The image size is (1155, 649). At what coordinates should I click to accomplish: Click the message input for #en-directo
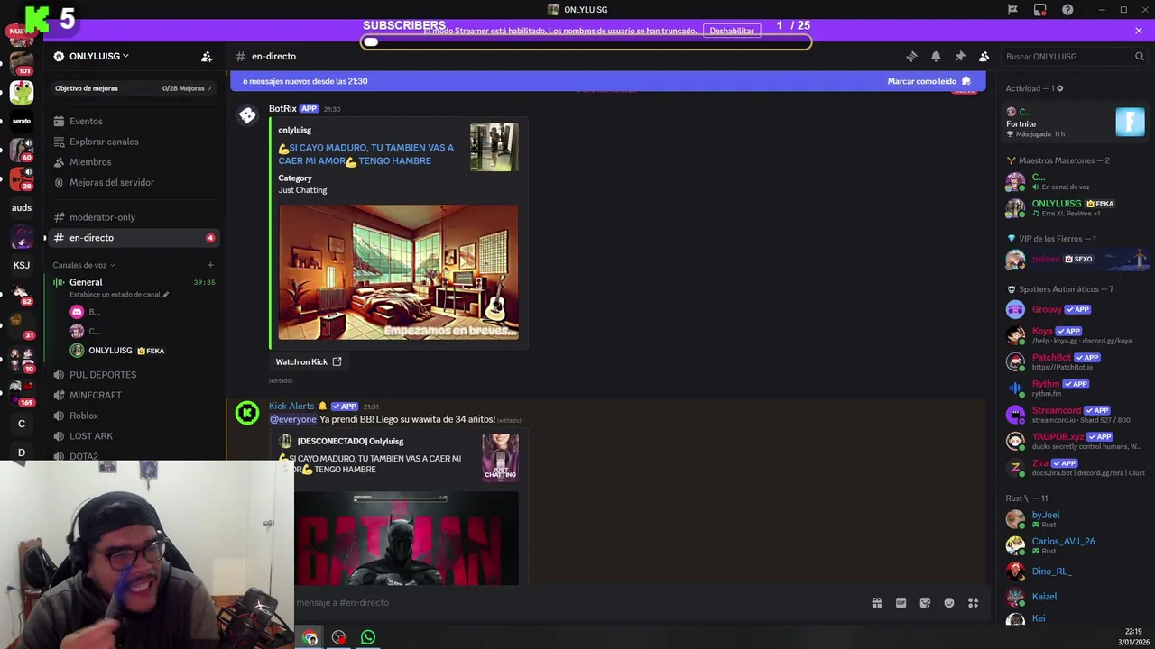point(577,603)
